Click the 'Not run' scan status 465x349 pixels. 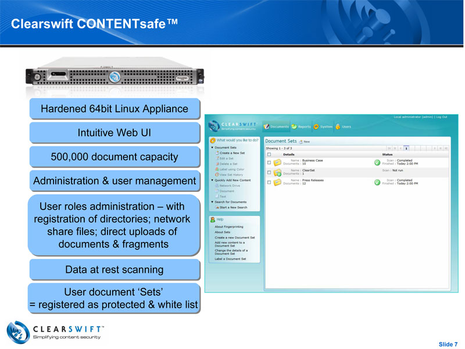398,170
